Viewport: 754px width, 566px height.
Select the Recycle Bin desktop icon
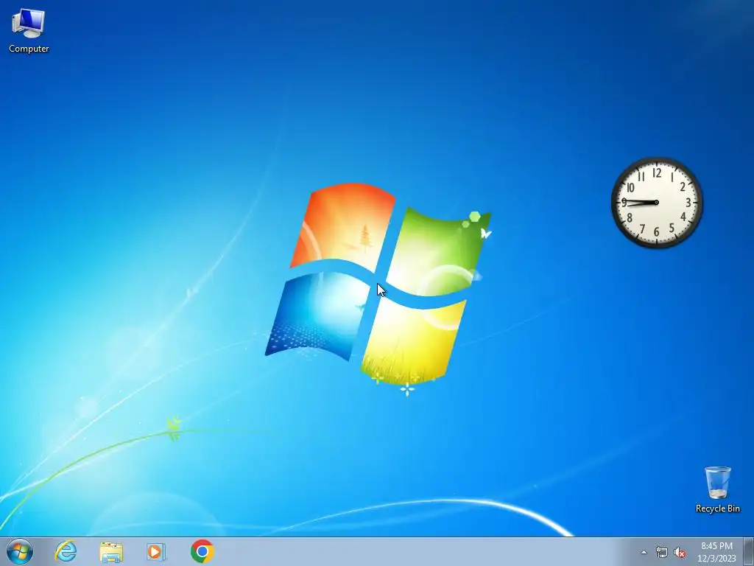717,489
